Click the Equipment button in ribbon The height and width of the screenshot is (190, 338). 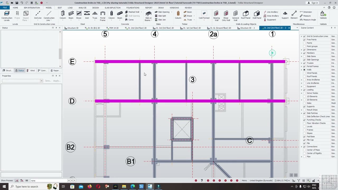click(x=270, y=20)
